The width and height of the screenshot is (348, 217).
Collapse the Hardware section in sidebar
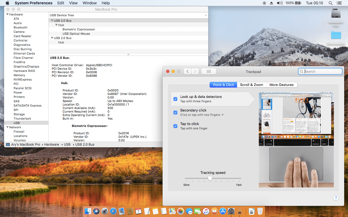7,14
